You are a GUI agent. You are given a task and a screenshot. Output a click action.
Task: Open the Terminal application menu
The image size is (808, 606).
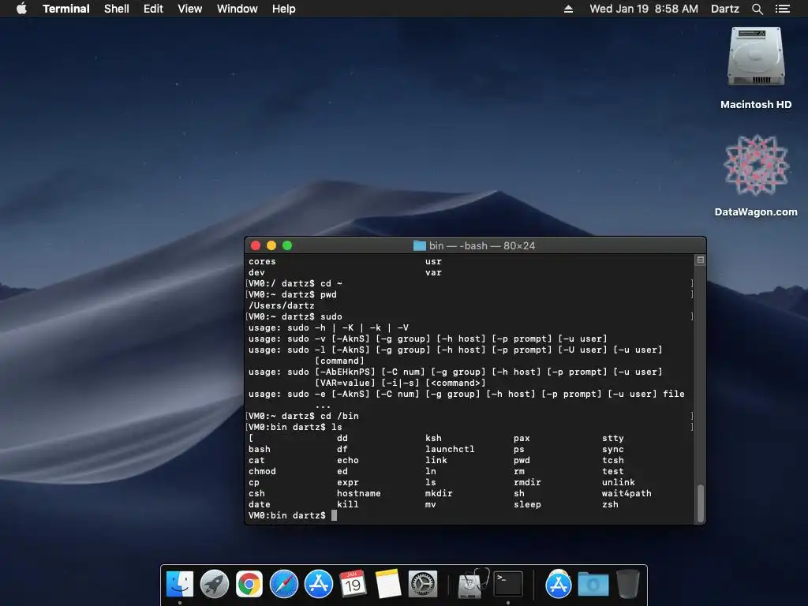[66, 9]
